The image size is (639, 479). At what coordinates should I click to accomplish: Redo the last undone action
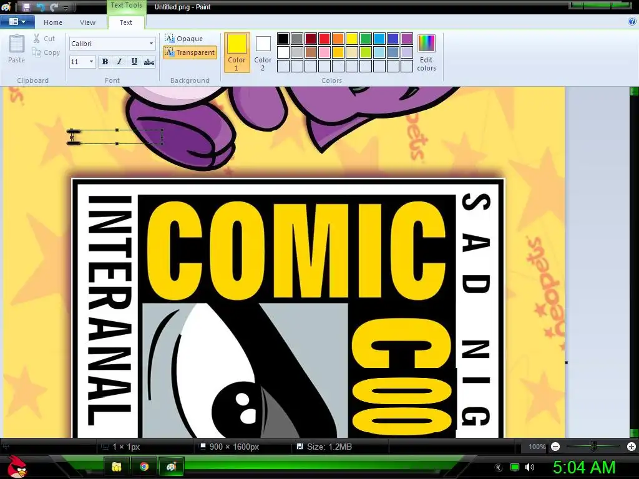point(54,7)
